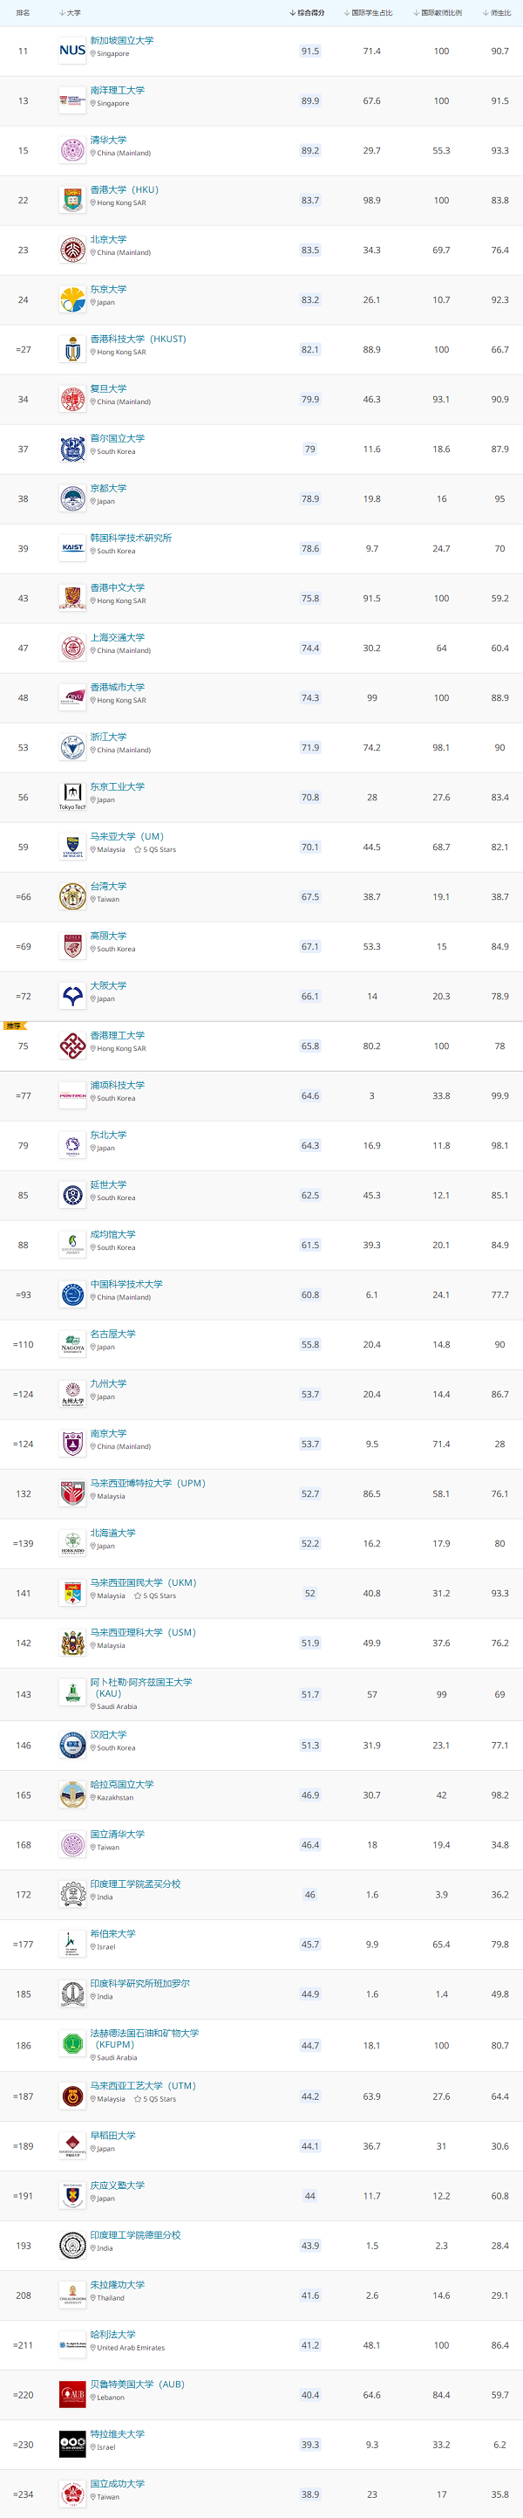Open the 香港大学（HKU） link
The height and width of the screenshot is (2518, 523).
(x=124, y=189)
